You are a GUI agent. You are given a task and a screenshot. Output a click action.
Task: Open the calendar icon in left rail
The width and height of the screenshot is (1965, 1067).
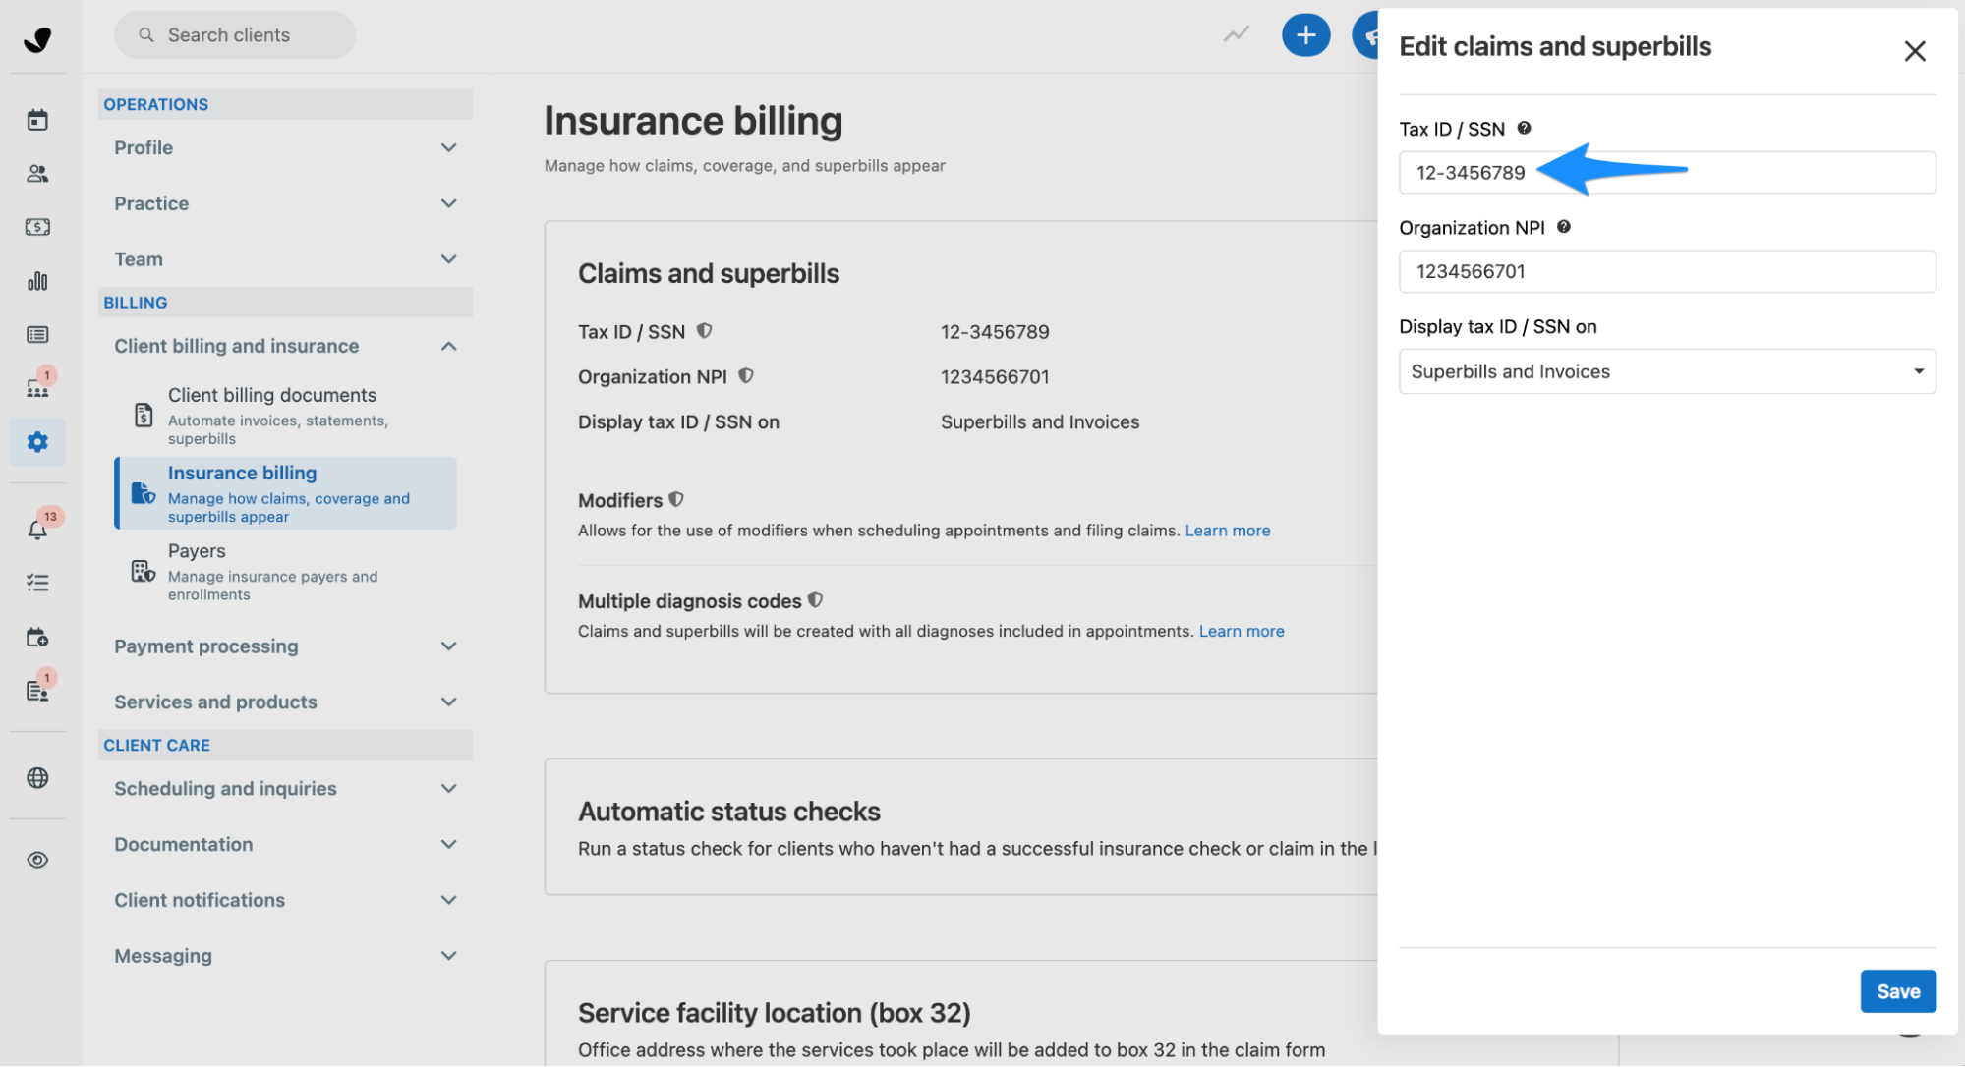tap(37, 120)
